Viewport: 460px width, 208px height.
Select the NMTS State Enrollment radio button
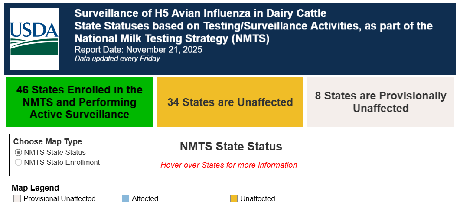(x=18, y=162)
